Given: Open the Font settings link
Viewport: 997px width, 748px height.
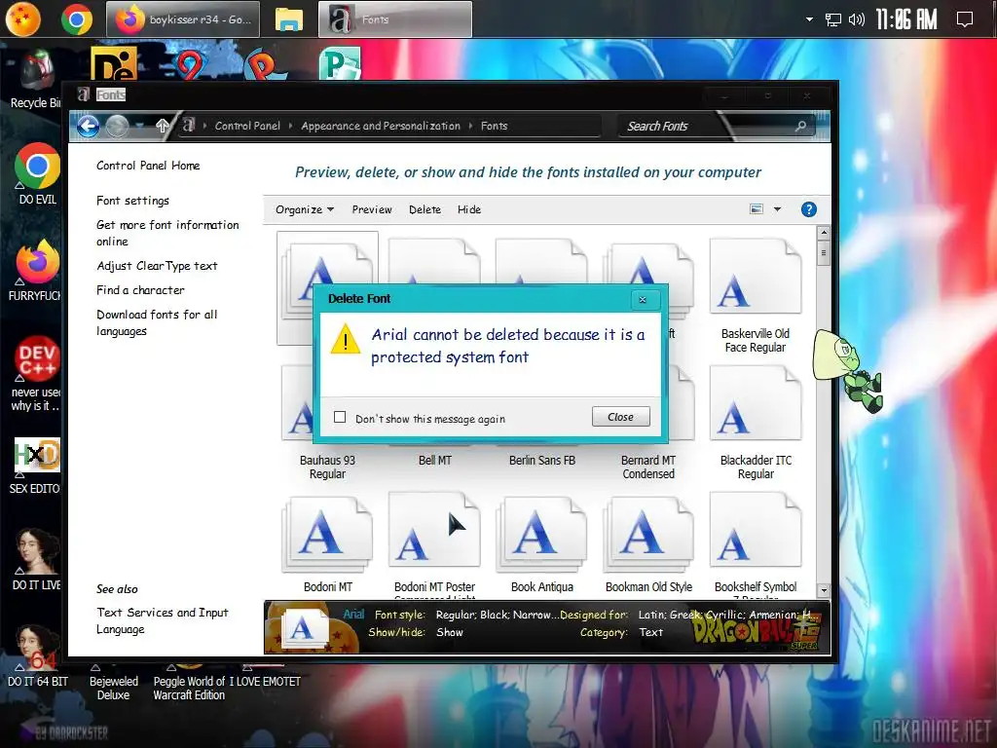Looking at the screenshot, I should (132, 201).
